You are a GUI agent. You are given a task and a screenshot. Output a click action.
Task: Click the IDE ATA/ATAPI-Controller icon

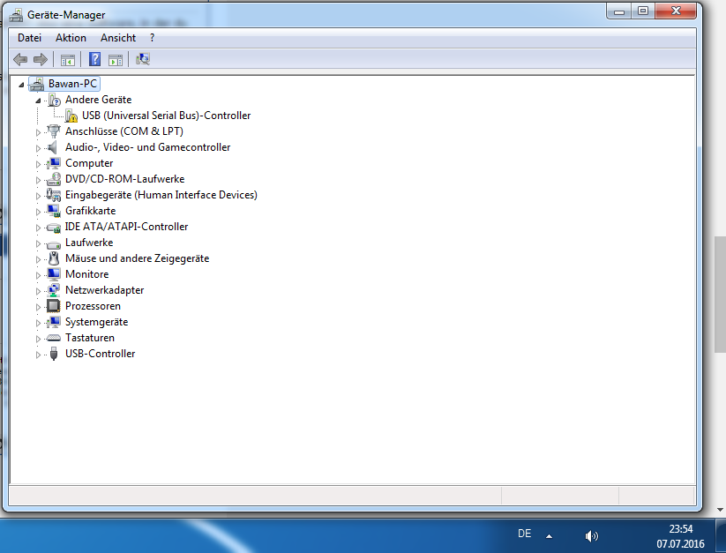point(54,228)
